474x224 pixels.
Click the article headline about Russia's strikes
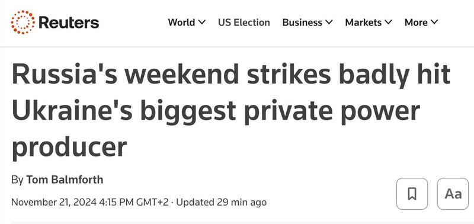231,111
